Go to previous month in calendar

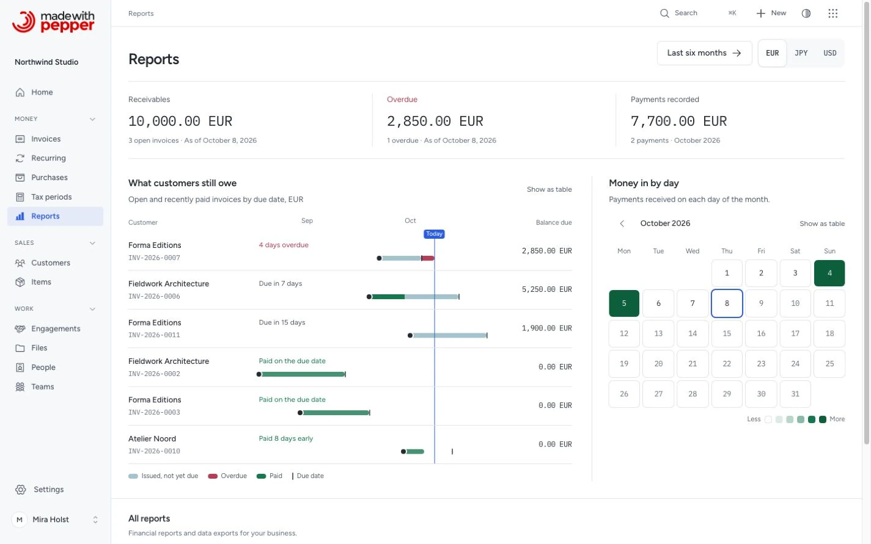pos(622,223)
